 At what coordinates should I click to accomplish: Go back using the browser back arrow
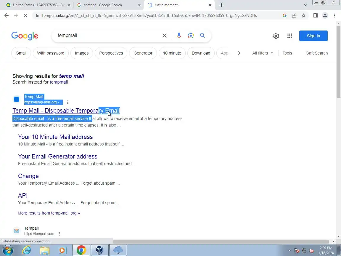tap(7, 15)
